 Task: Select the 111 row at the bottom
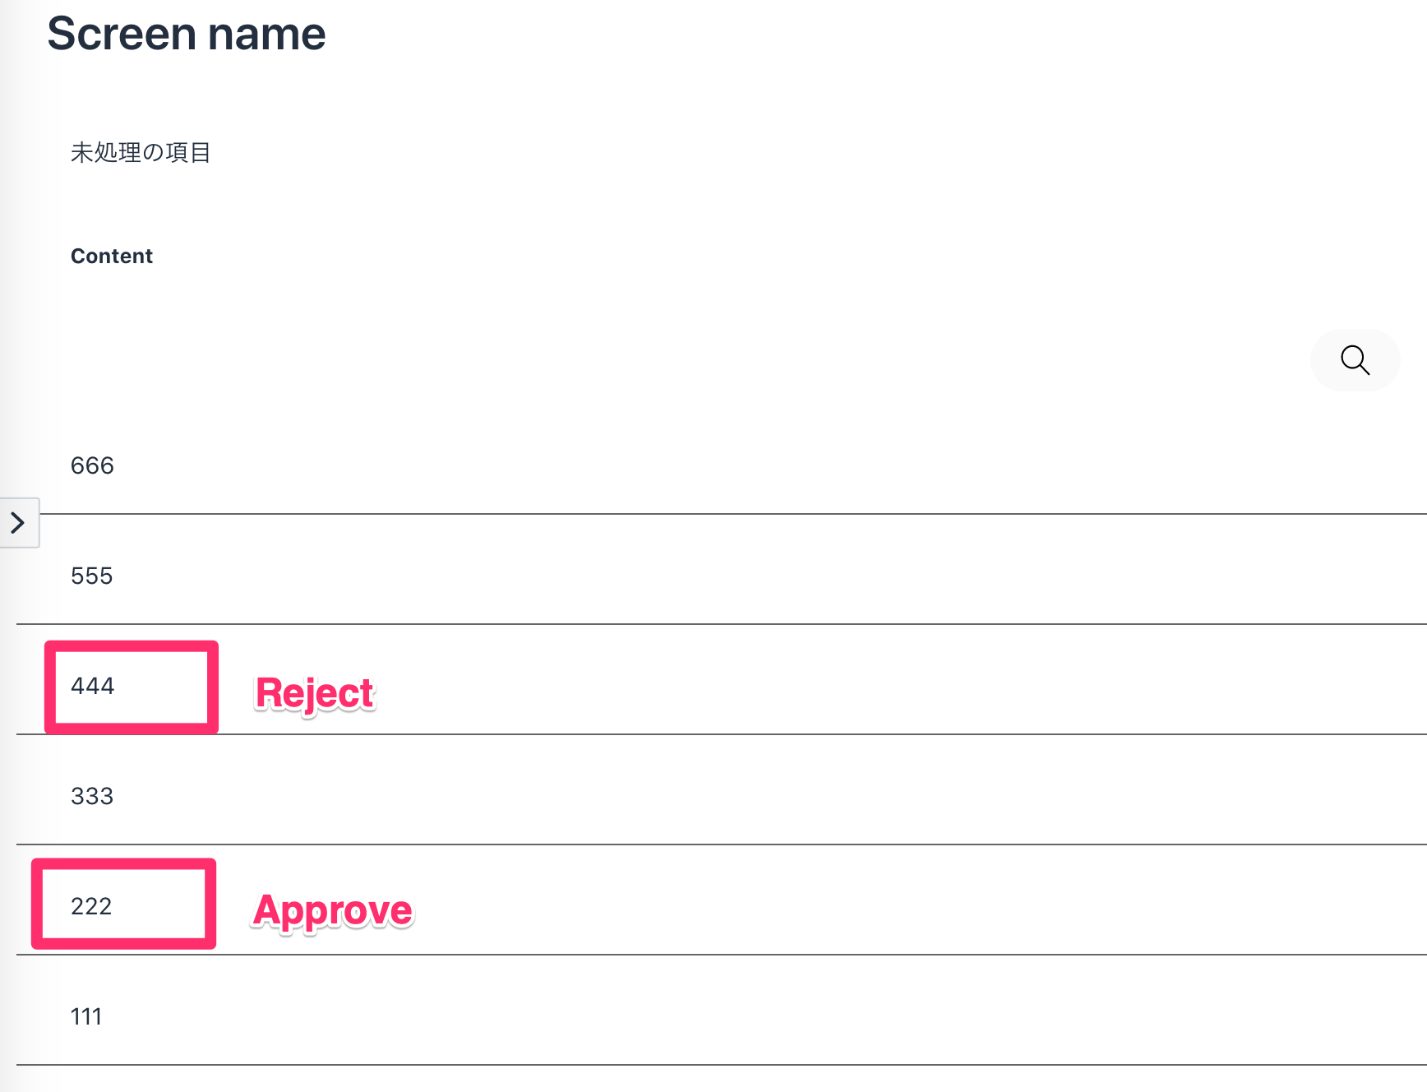(x=85, y=1016)
